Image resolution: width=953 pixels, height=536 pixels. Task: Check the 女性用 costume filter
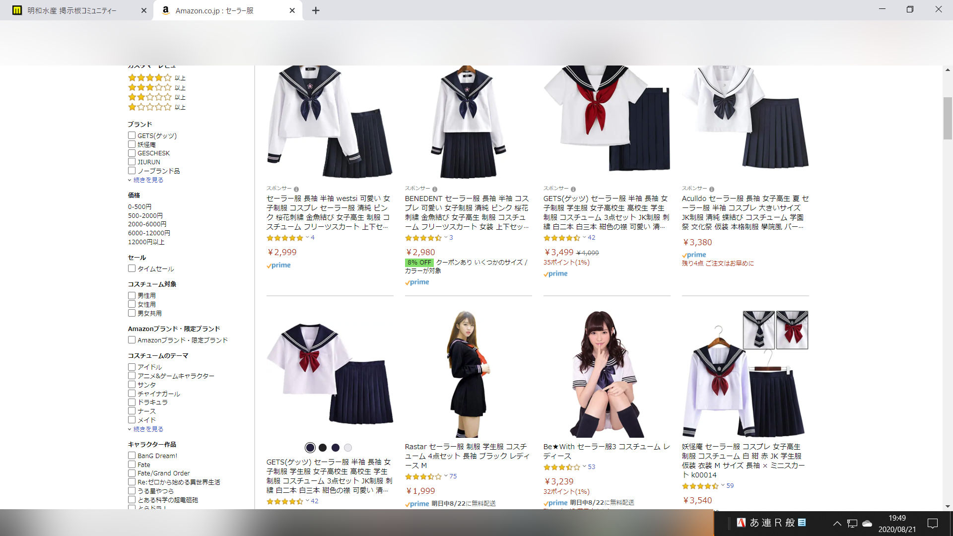click(132, 304)
